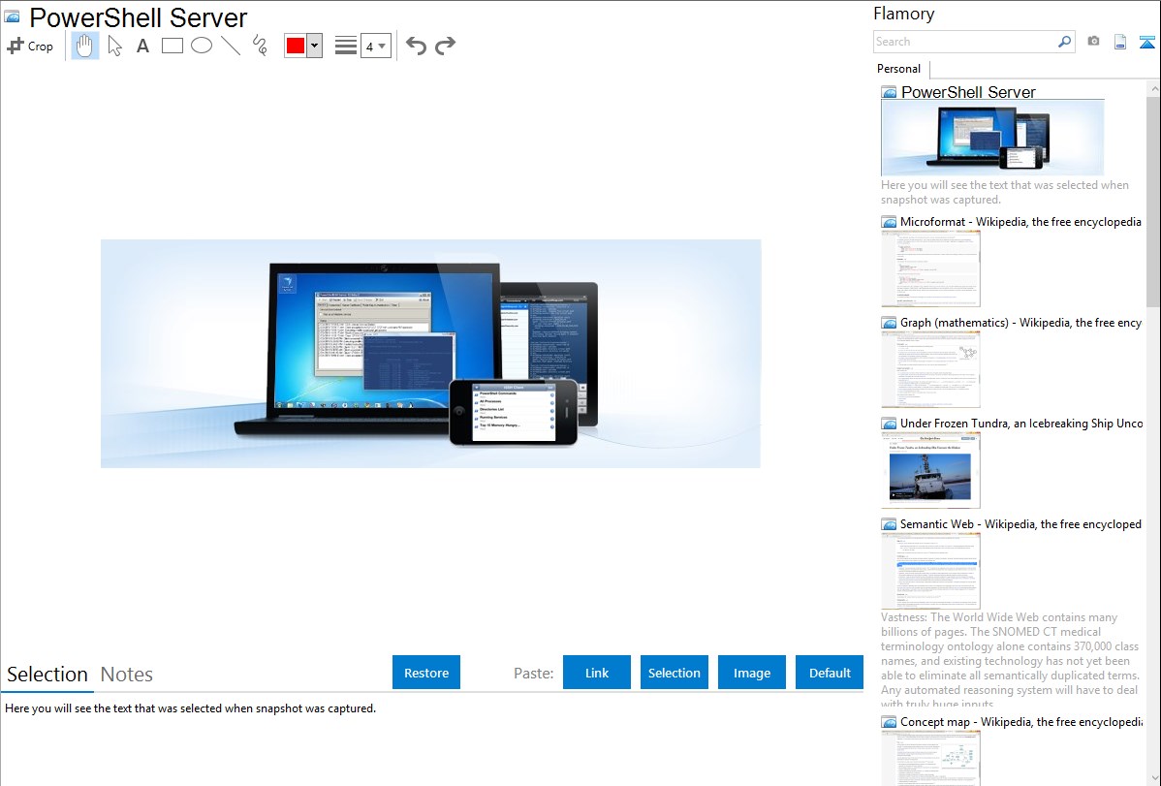Click the main PowerShell Server heading

coord(139,17)
